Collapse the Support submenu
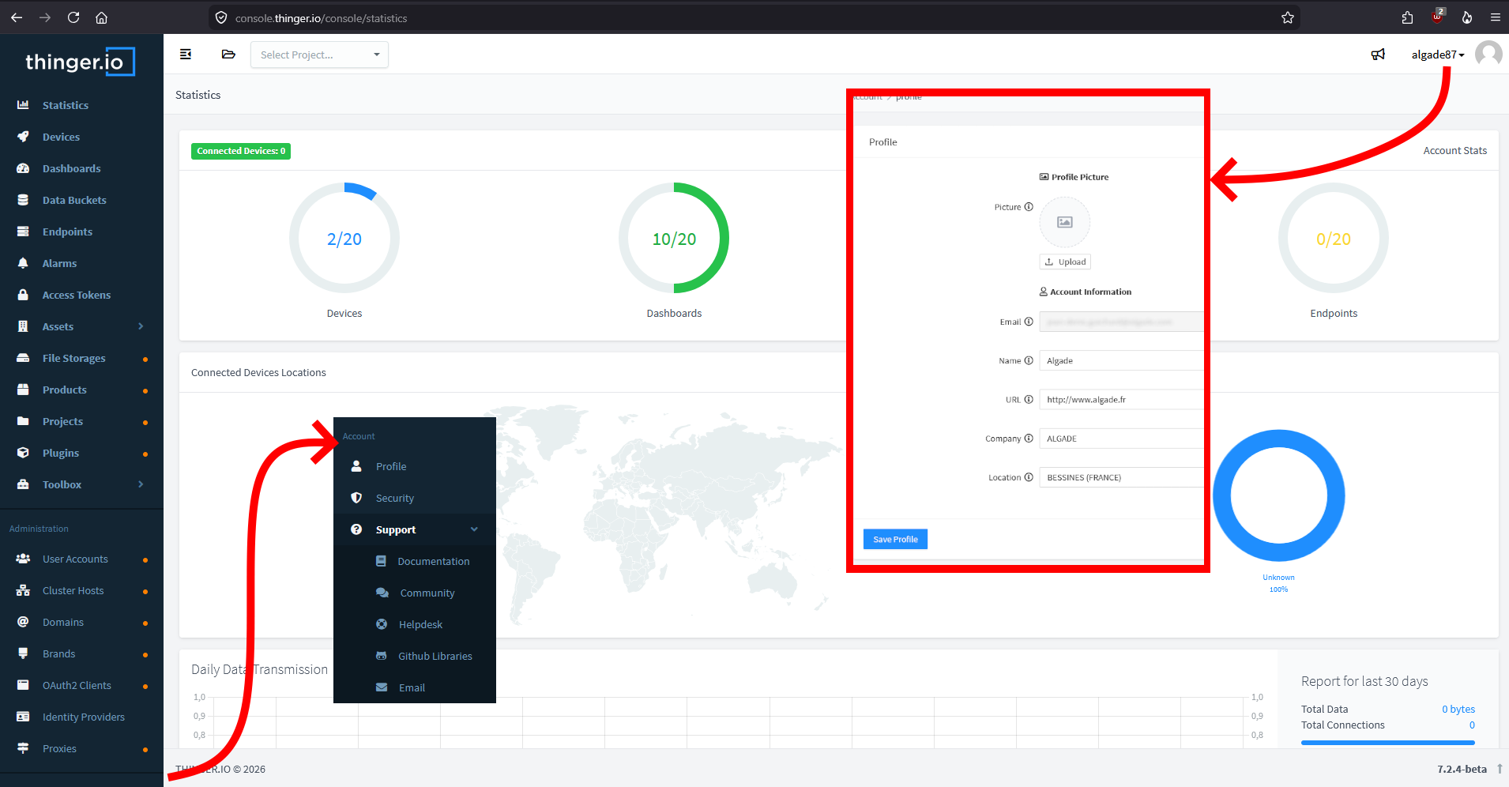The height and width of the screenshot is (787, 1509). (x=415, y=529)
